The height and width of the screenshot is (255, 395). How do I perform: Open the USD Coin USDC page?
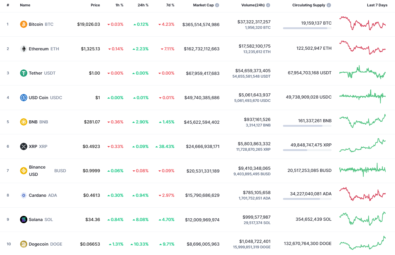tap(41, 98)
